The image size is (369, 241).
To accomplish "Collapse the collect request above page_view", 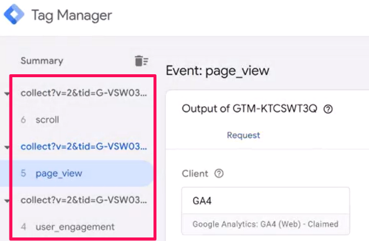I will pos(7,147).
